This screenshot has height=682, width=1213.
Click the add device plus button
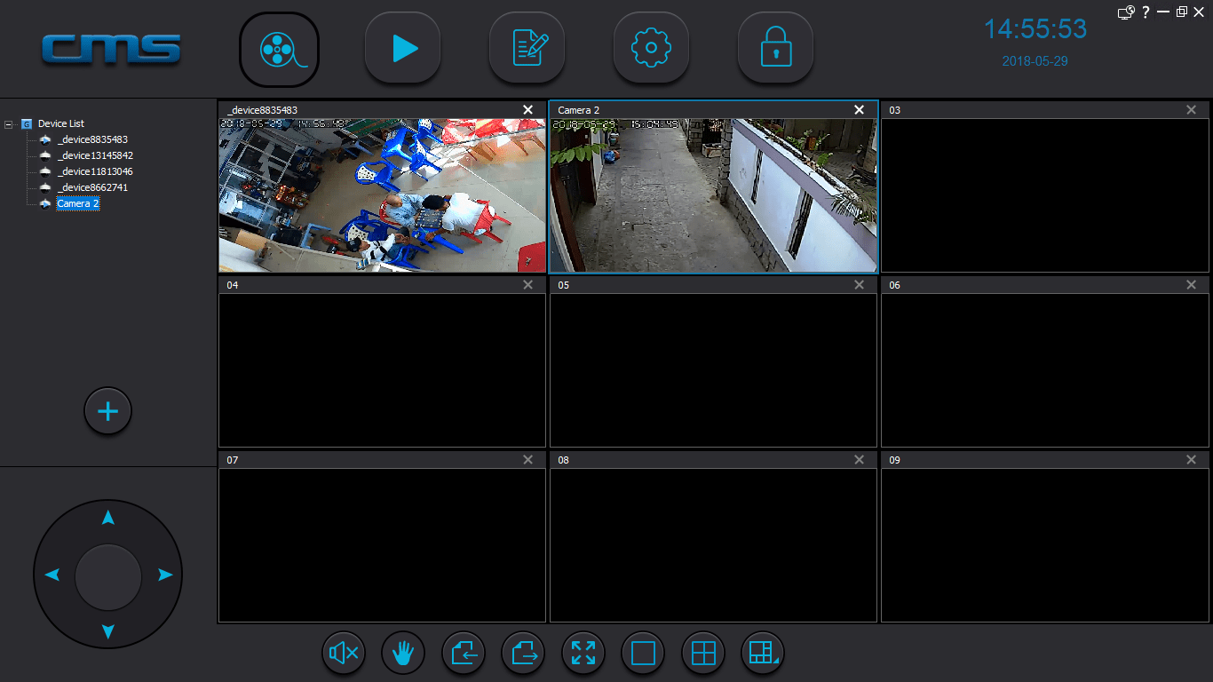pos(107,411)
